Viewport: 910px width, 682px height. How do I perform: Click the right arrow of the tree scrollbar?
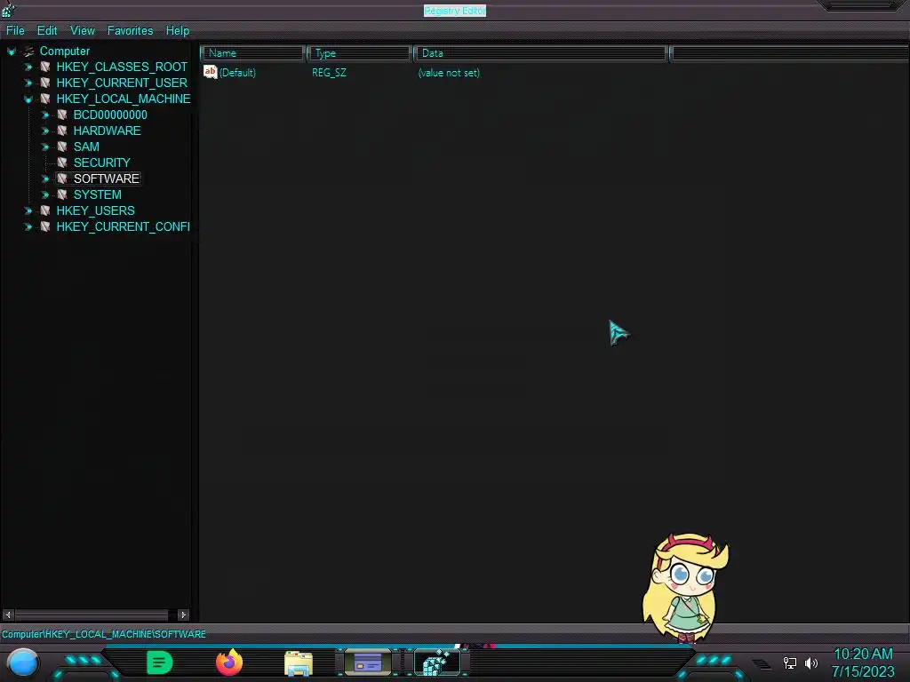click(183, 615)
